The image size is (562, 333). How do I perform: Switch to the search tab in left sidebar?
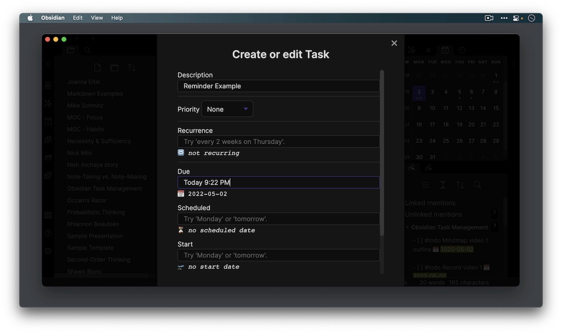pyautogui.click(x=87, y=50)
